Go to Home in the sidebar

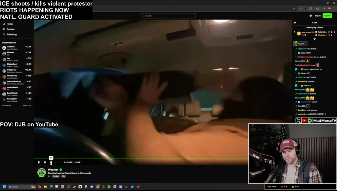click(x=10, y=24)
